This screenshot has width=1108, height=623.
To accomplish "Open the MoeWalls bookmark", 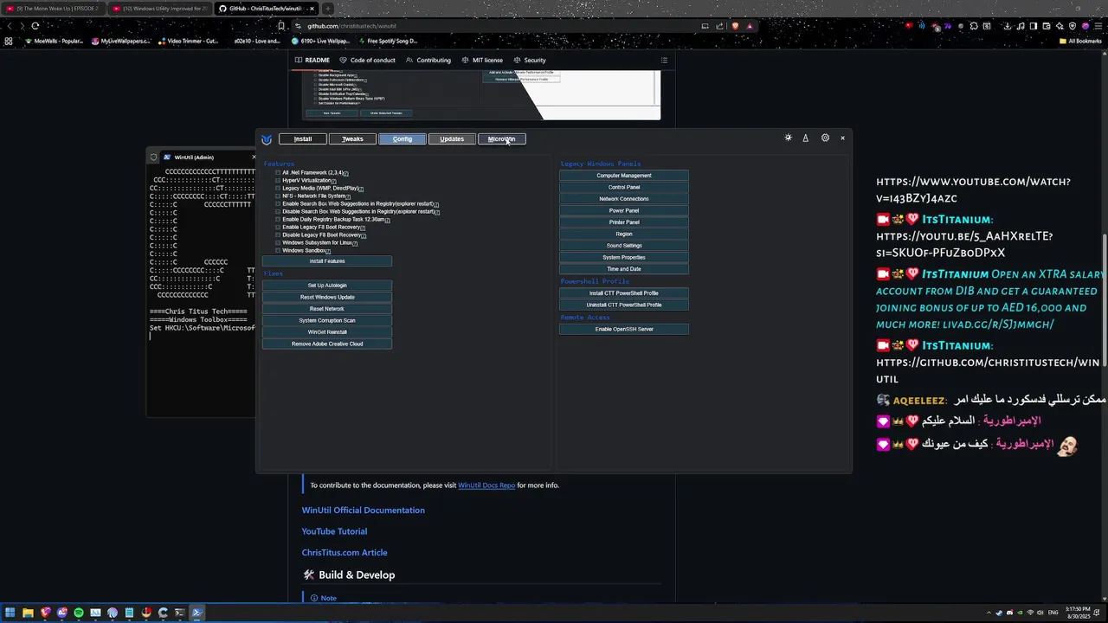I will tap(53, 41).
